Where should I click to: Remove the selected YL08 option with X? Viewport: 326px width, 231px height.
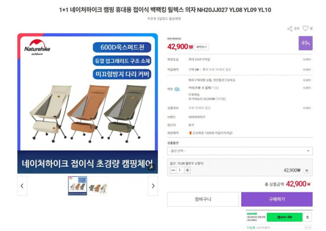click(306, 171)
